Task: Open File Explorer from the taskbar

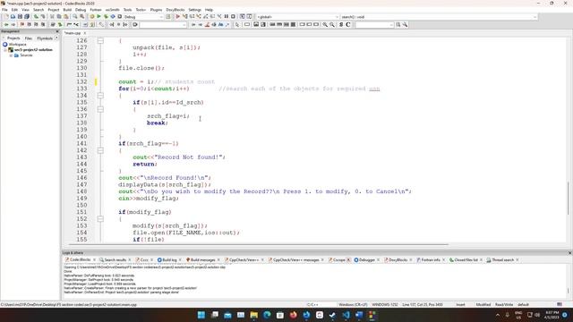Action: pos(254,315)
